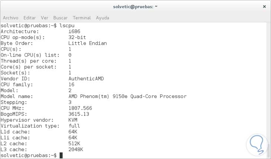Open the Ver menu

(x=45, y=17)
